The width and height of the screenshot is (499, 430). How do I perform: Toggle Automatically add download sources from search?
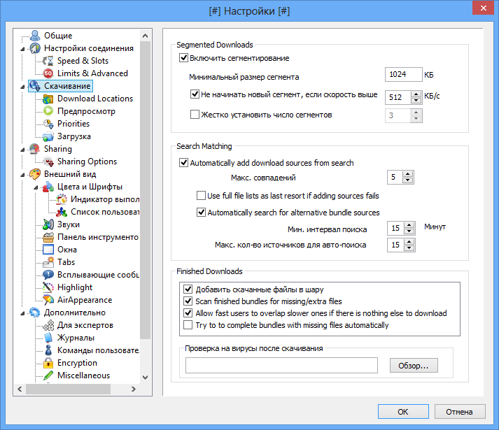[x=183, y=163]
